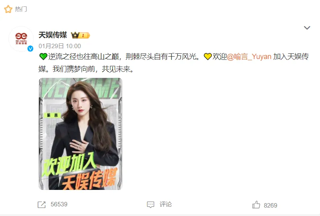Toggle the thumbs-up like icon

tap(256, 205)
